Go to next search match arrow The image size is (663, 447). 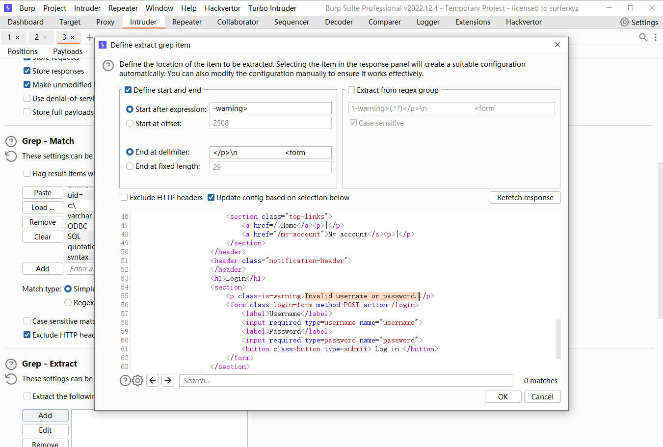[168, 380]
